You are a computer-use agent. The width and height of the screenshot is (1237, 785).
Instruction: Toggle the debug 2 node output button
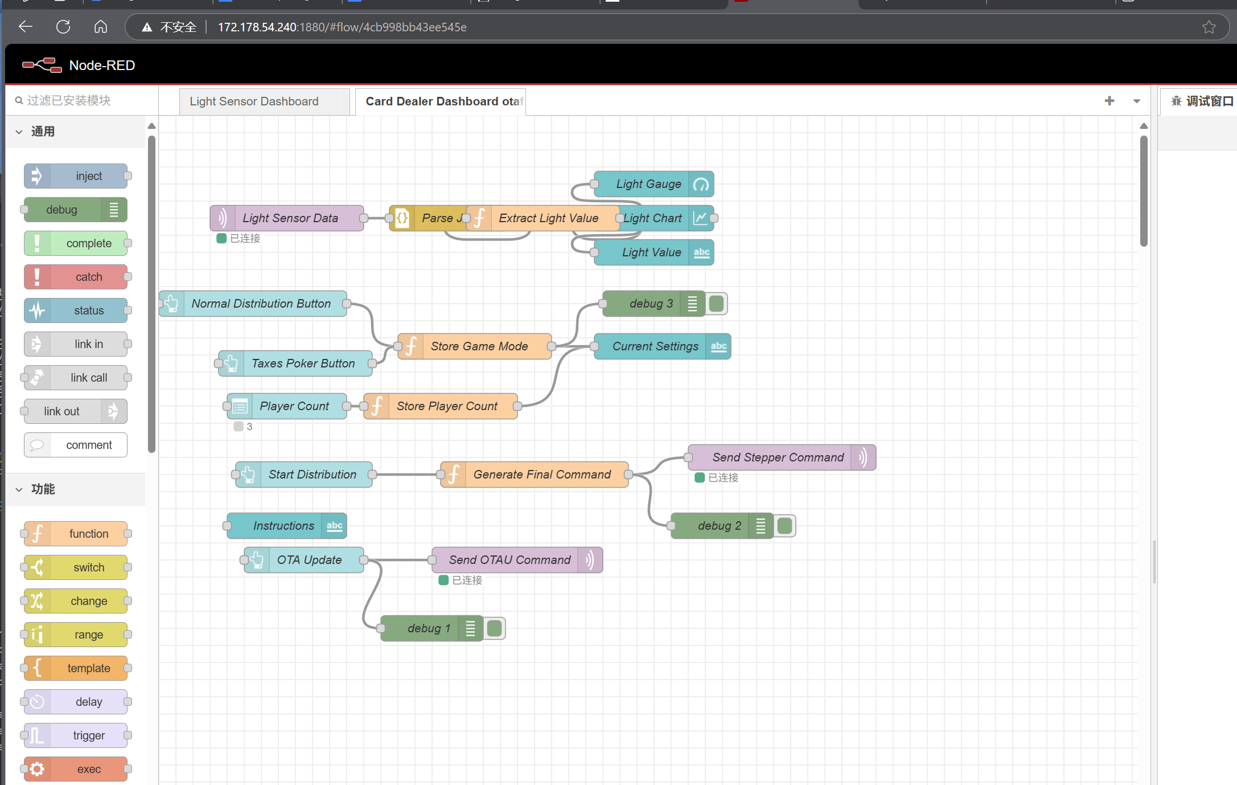coord(785,526)
